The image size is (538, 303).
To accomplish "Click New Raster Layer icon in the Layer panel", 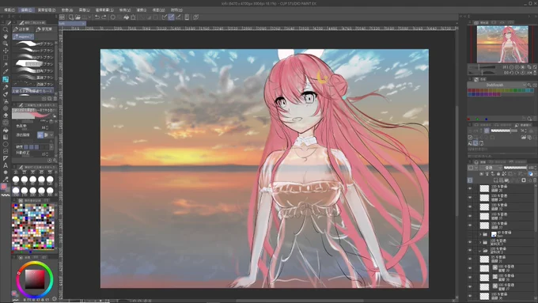I will pyautogui.click(x=496, y=180).
